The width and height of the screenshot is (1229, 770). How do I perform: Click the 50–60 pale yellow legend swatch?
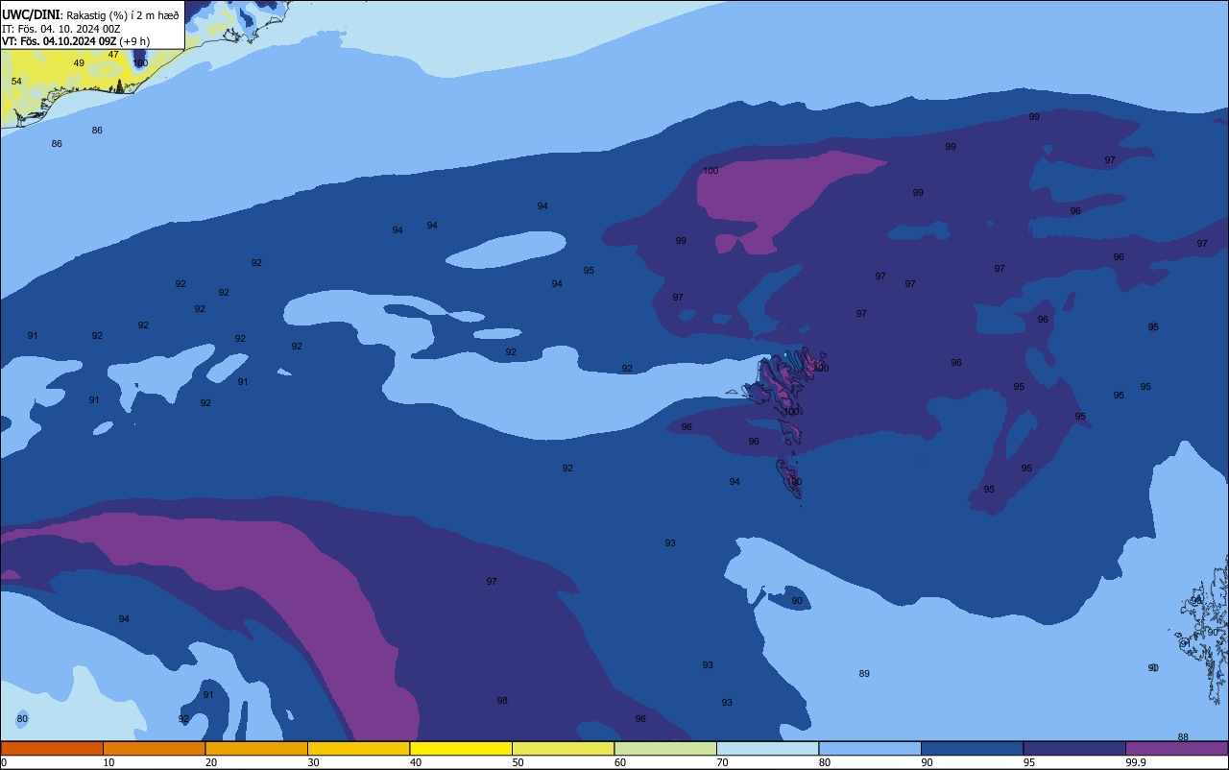click(x=563, y=748)
